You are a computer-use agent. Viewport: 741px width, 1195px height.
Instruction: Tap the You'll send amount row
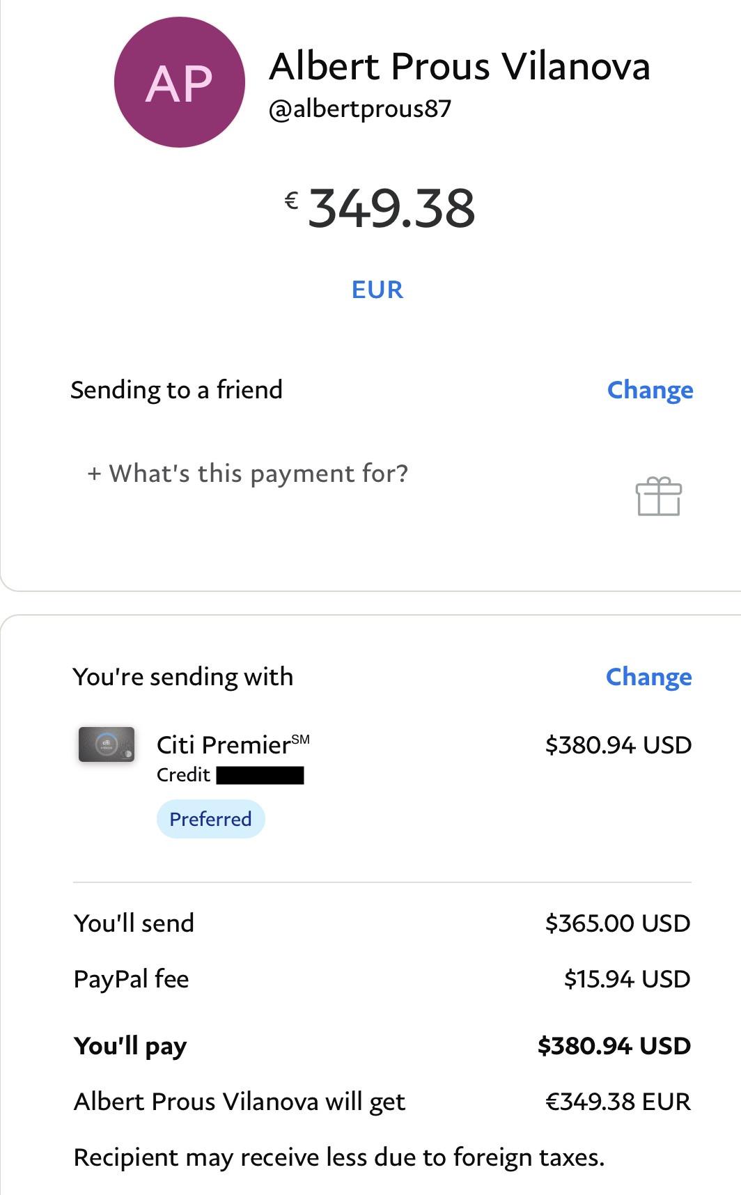382,923
